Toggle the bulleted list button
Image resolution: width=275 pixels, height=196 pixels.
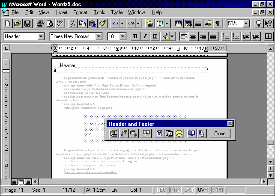[236, 36]
